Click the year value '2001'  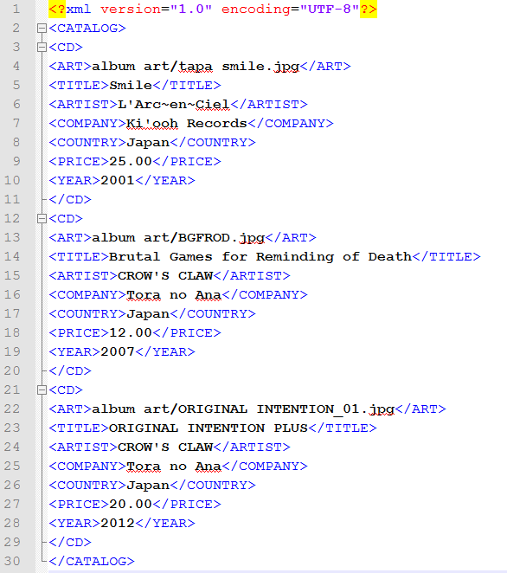click(118, 181)
